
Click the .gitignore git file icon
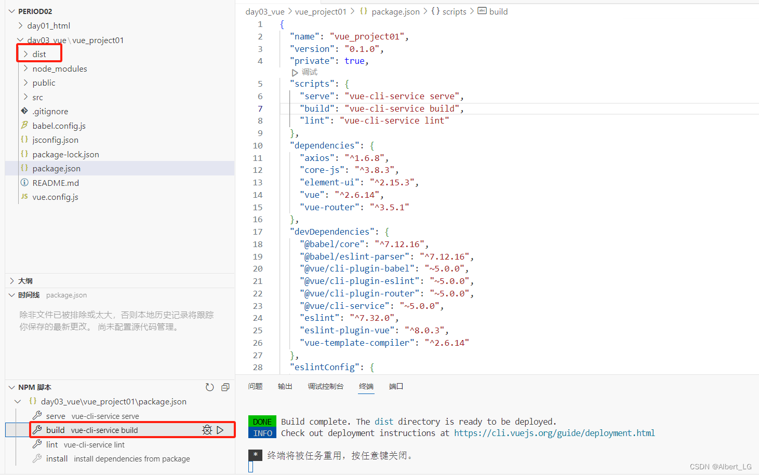[x=24, y=111]
